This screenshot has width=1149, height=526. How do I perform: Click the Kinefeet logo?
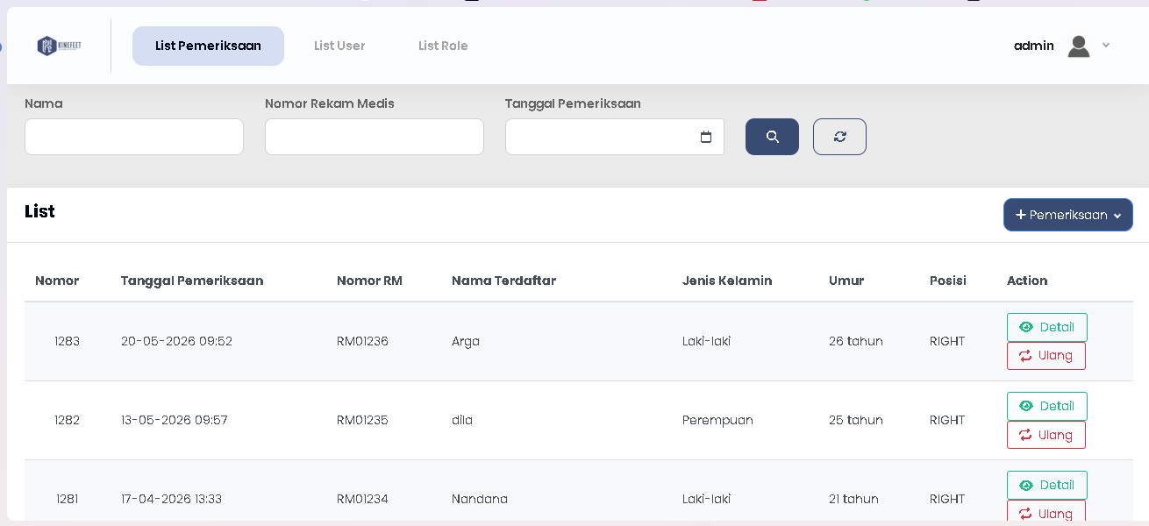(60, 46)
